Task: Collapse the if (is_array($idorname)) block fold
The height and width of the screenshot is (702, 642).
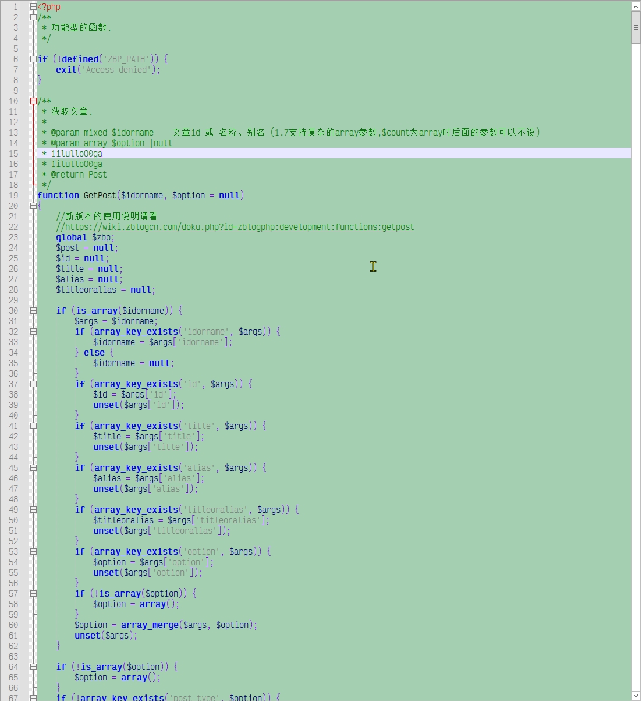Action: pos(33,311)
